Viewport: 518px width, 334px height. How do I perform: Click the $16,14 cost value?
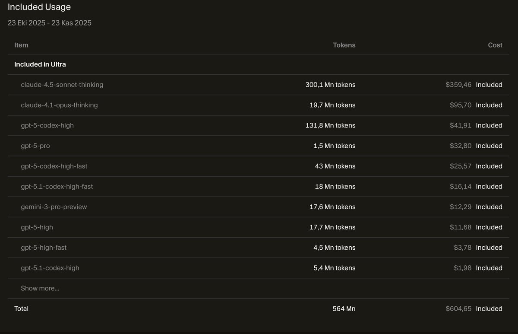coord(461,186)
